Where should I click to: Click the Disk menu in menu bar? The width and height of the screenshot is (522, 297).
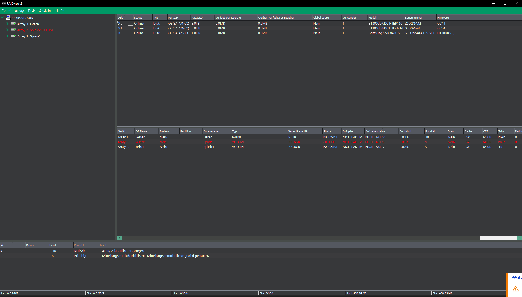(31, 11)
